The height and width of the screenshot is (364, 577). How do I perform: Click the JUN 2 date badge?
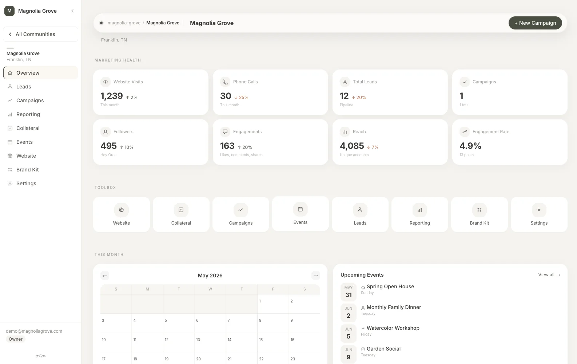(349, 313)
